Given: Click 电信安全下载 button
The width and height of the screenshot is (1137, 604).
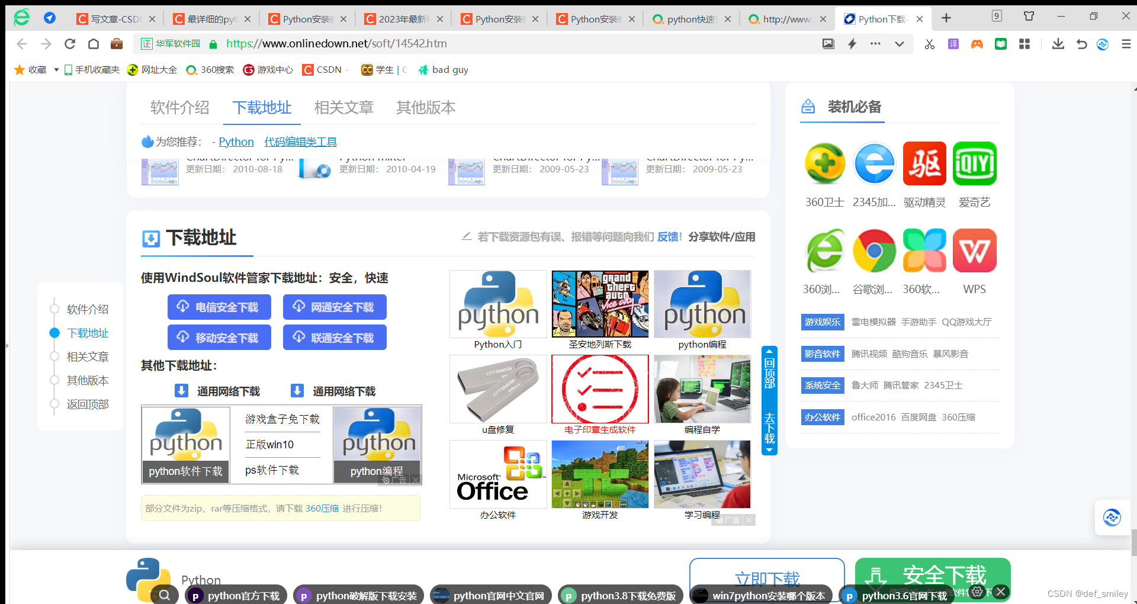Looking at the screenshot, I should click(x=219, y=307).
